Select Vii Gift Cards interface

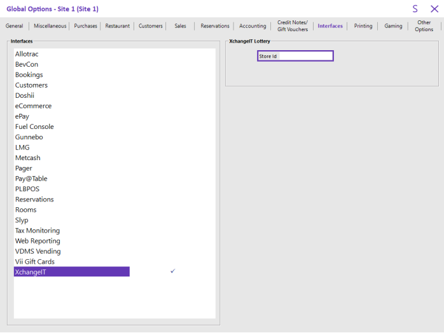coord(35,261)
